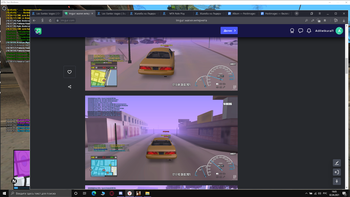Open Windows Start menu
The image size is (350, 197).
[x=4, y=193]
